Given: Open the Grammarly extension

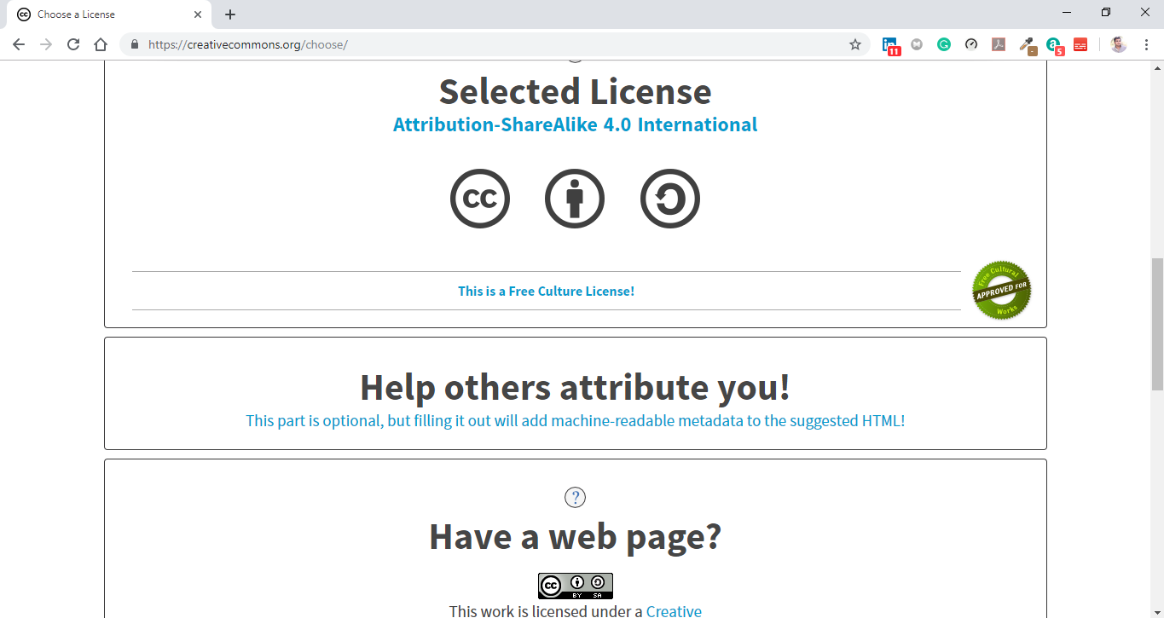Looking at the screenshot, I should coord(944,44).
